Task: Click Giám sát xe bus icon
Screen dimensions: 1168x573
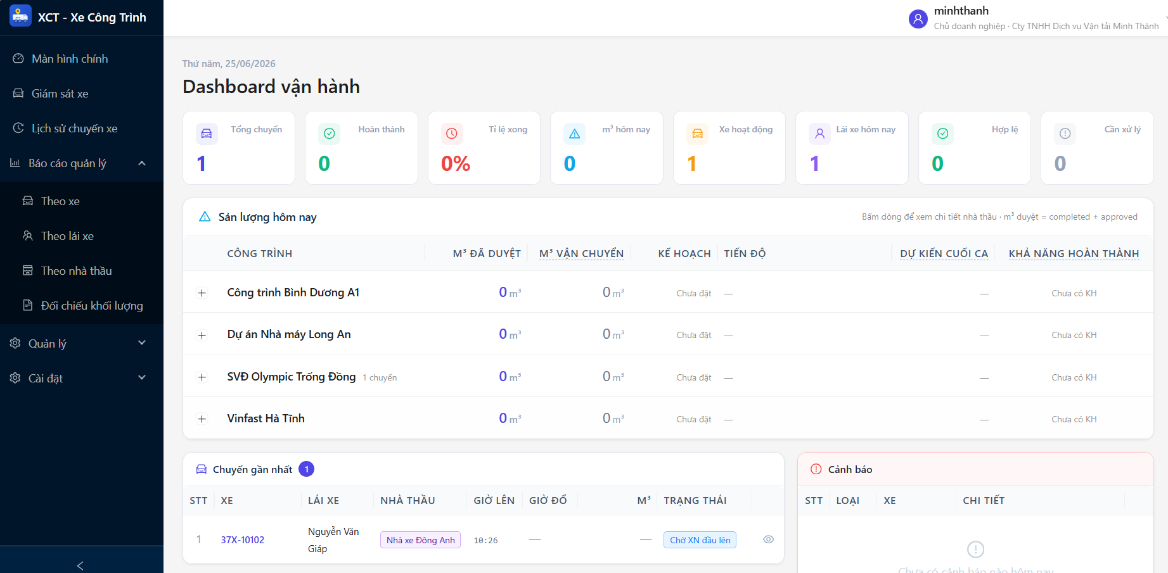Action: pyautogui.click(x=18, y=93)
